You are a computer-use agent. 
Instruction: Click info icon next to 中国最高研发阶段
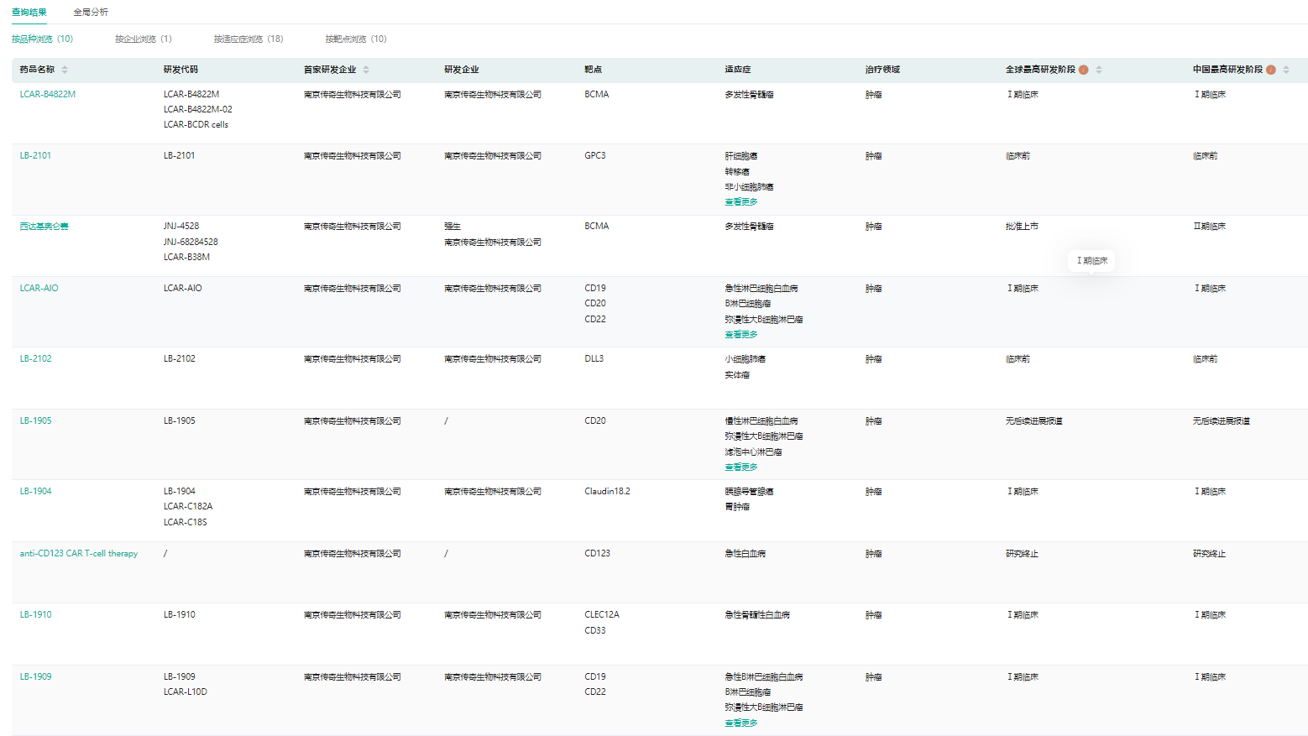point(1271,70)
